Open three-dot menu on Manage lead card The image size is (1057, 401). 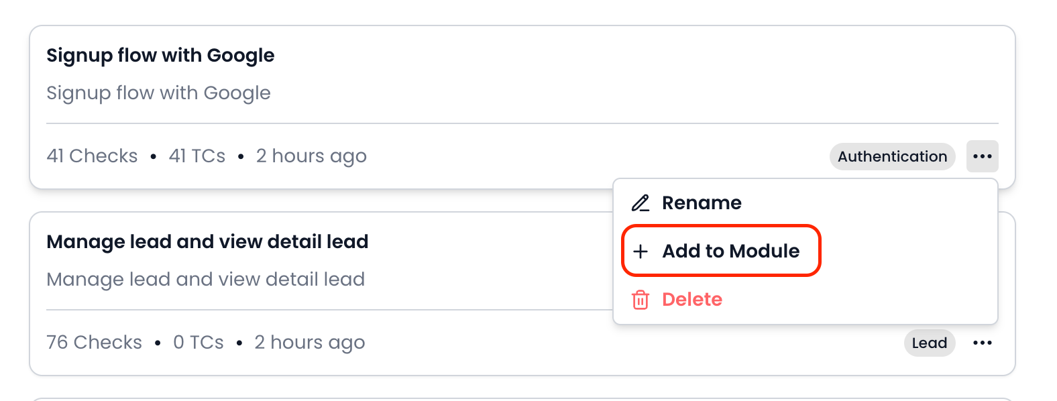(x=982, y=343)
